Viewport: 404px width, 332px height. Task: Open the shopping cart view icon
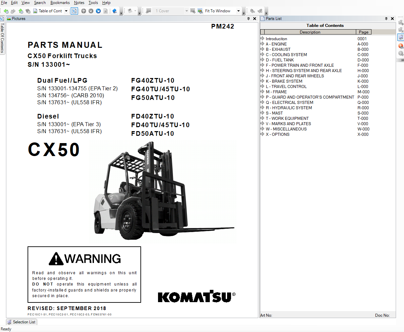tap(401, 37)
